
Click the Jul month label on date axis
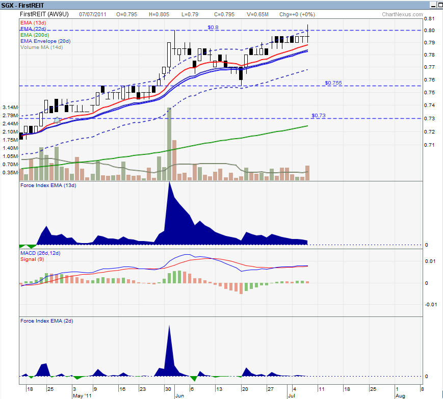coord(291,395)
